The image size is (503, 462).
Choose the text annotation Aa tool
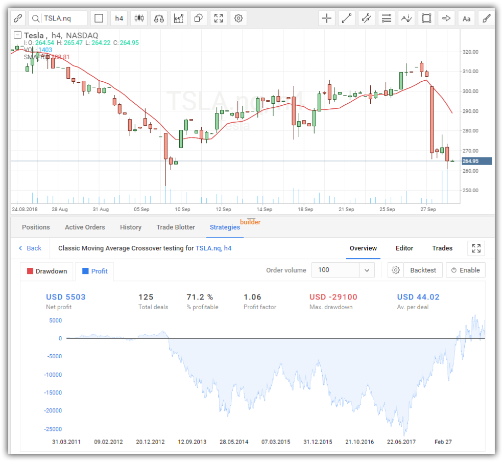tap(466, 18)
